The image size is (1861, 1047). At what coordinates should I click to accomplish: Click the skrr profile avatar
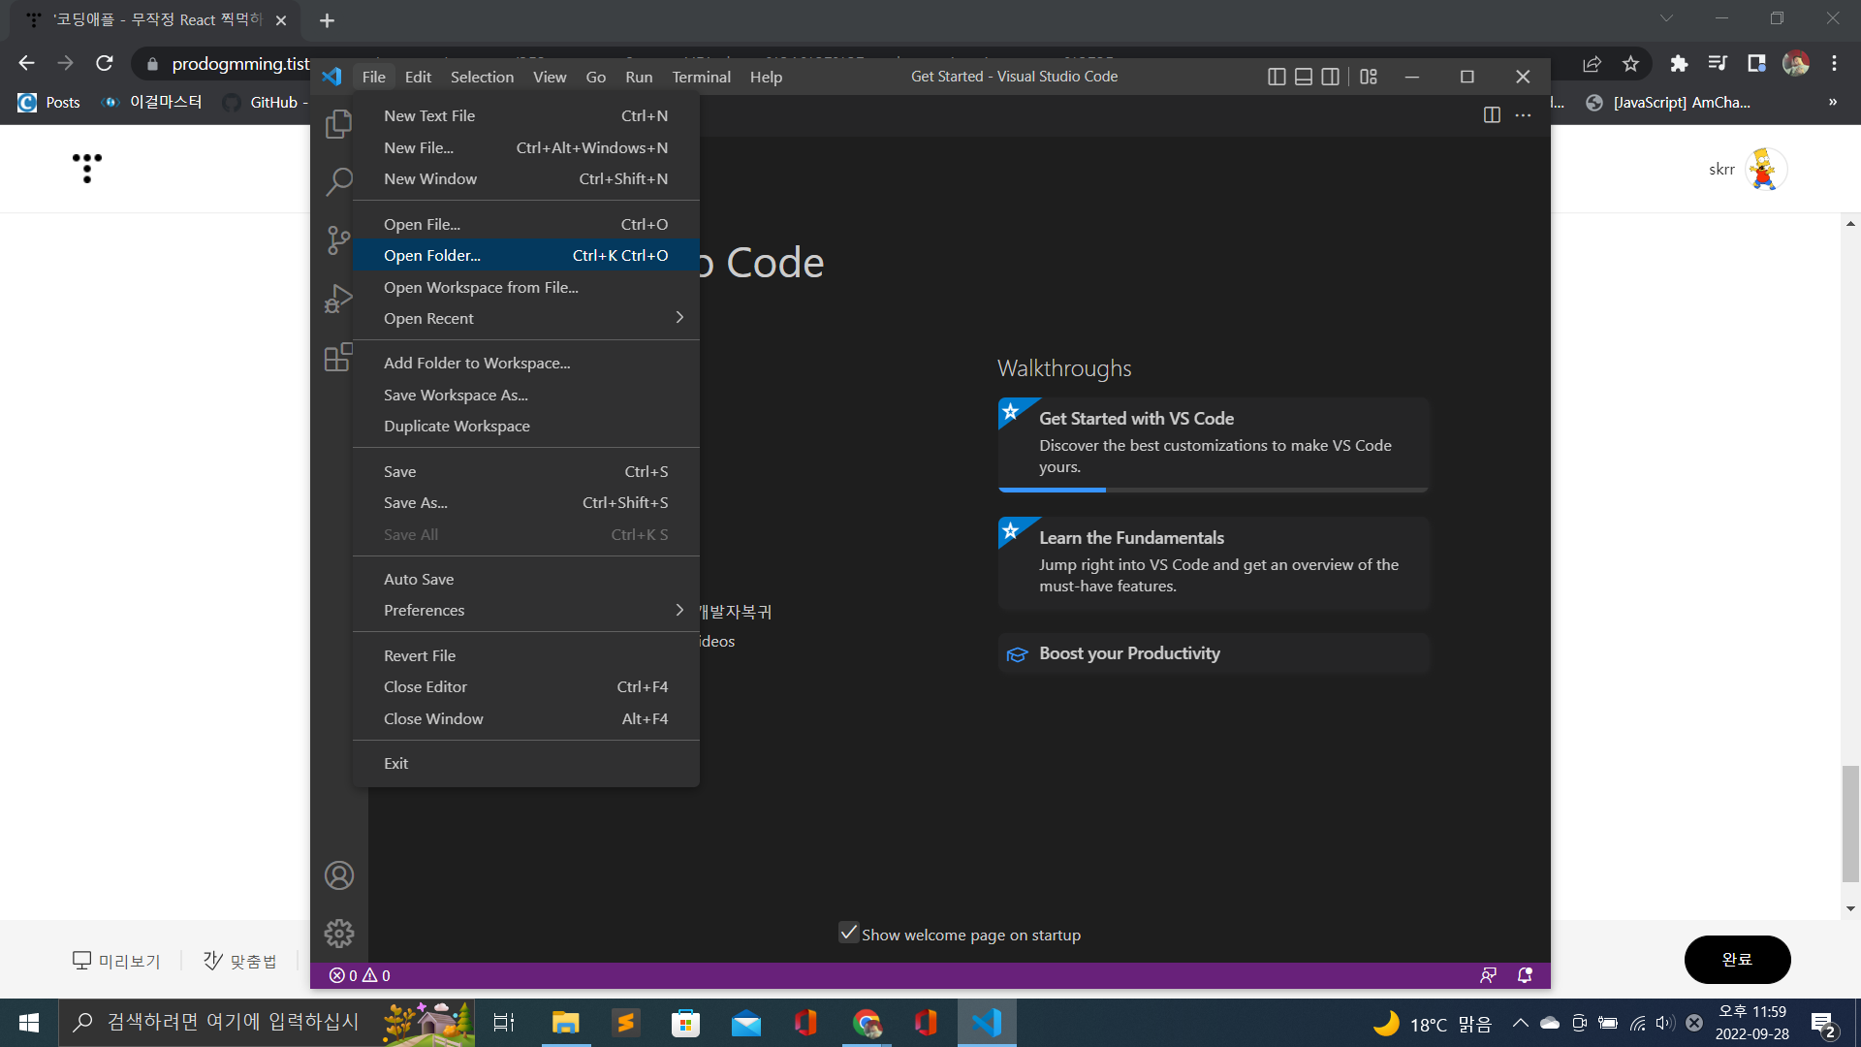[x=1766, y=169]
